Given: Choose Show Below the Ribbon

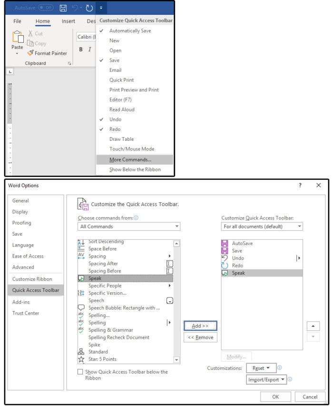Looking at the screenshot, I should pos(135,169).
